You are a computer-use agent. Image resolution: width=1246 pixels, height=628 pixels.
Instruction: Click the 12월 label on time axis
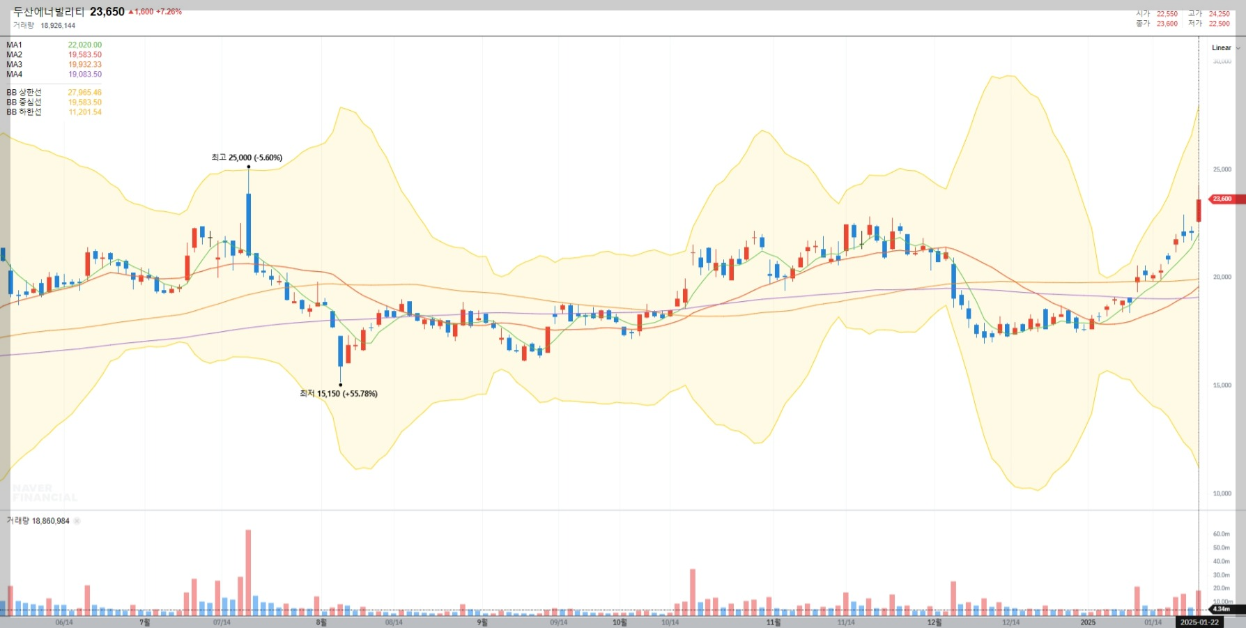pos(934,622)
